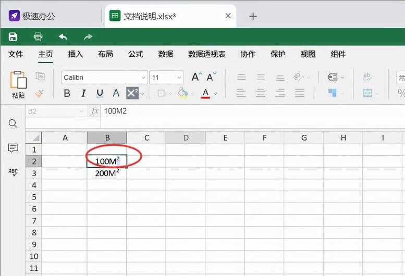The height and width of the screenshot is (276, 405).
Task: Click the red underlined A font color button
Action: tap(205, 93)
